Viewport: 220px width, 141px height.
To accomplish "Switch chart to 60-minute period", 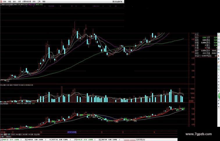I will tap(219, 85).
